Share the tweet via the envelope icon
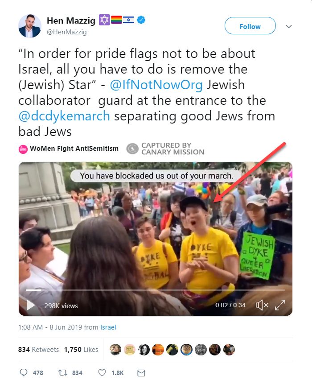Viewport: 312px width, 388px height. click(x=141, y=373)
